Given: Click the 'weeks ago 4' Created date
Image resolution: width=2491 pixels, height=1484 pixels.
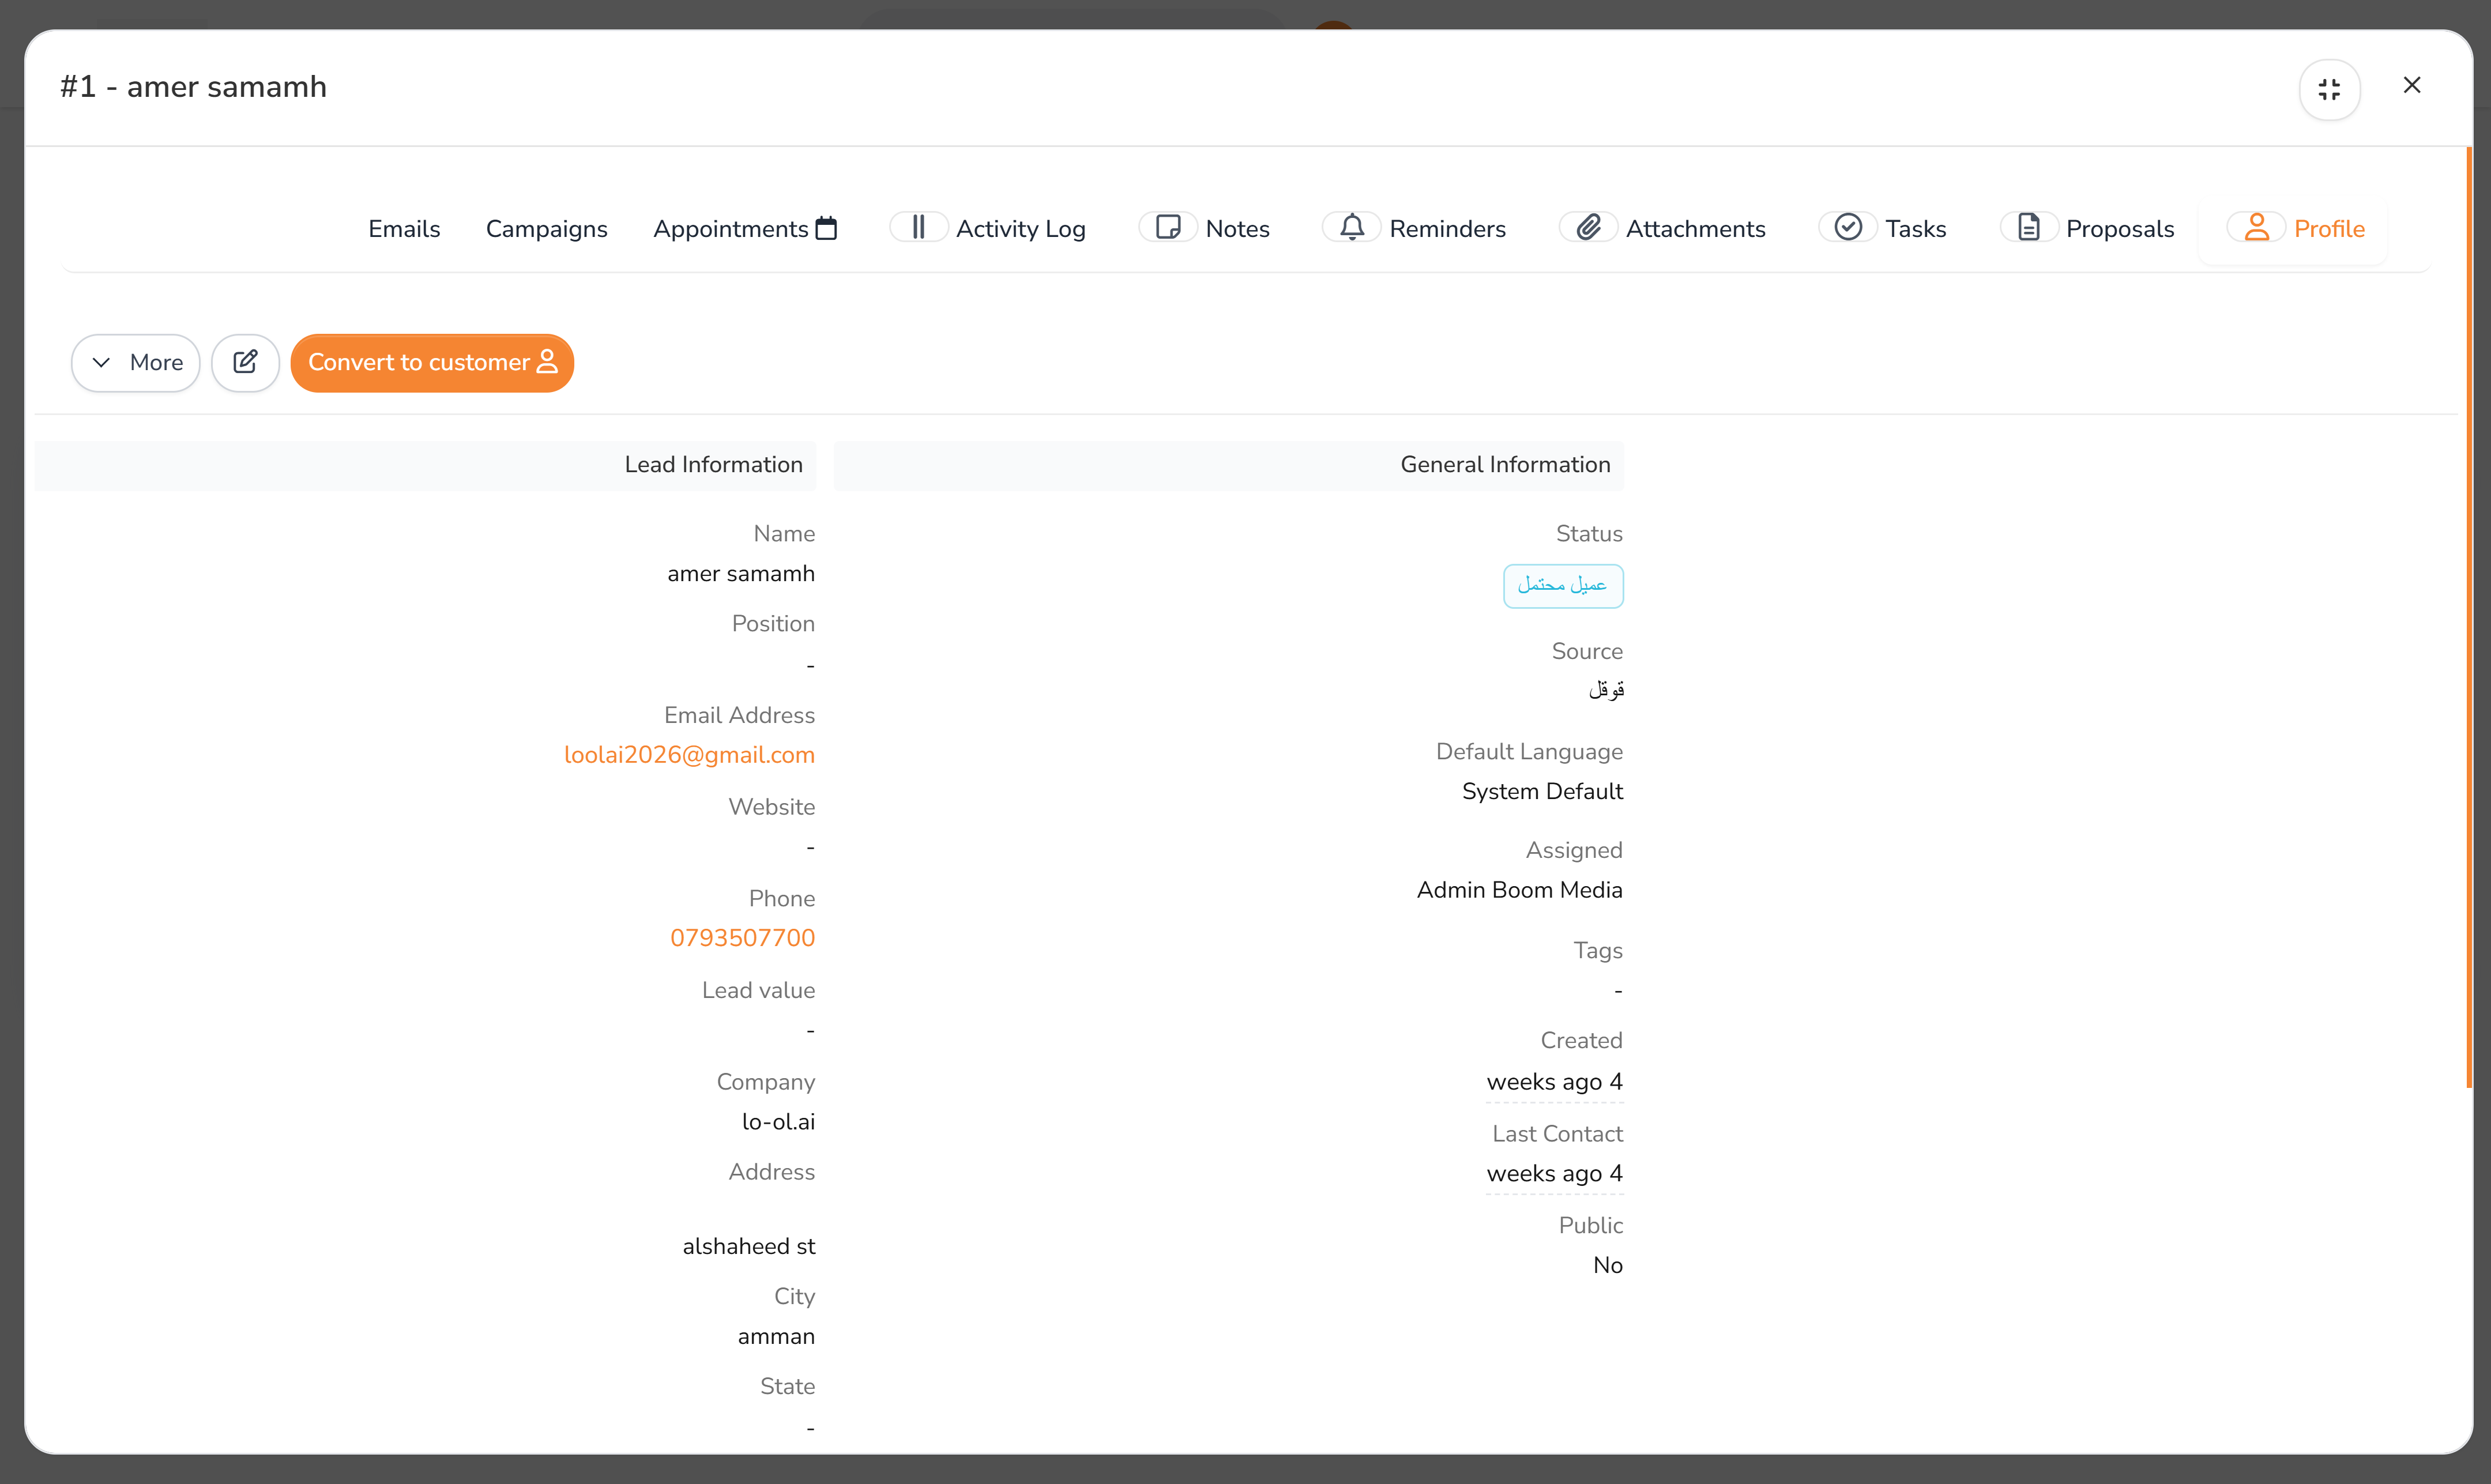Looking at the screenshot, I should pyautogui.click(x=1554, y=1081).
